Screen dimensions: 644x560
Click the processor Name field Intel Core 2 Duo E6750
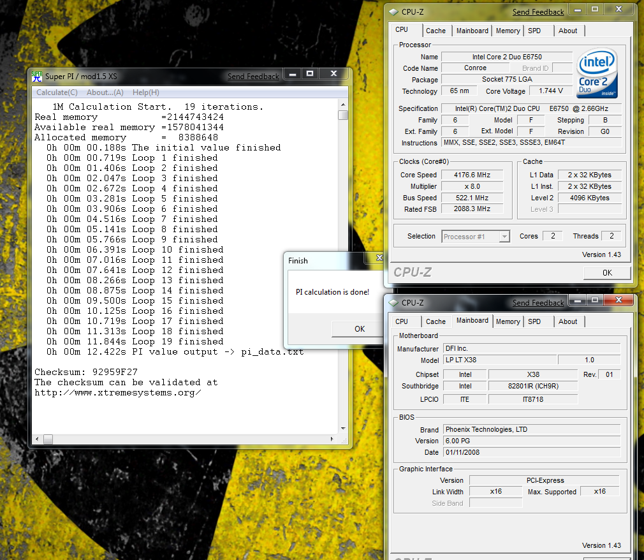[507, 57]
